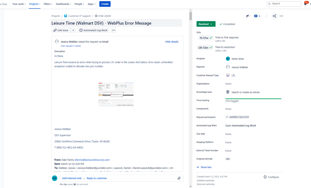311x188 pixels.
Task: Open the Resolved status dropdown
Action: pyautogui.click(x=206, y=24)
